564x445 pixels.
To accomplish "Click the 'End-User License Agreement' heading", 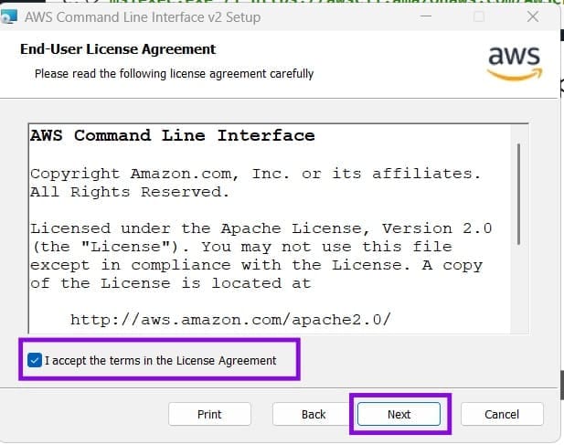I will [118, 49].
